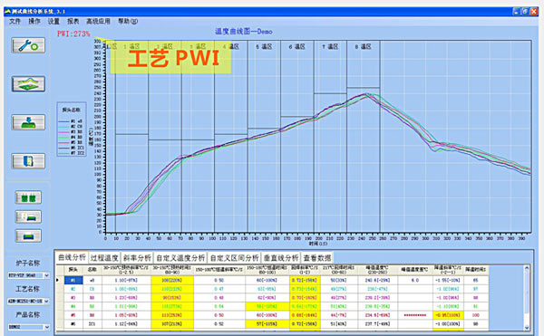Click the 0.52 cell in bottom row
544x336 pixels.
click(x=219, y=324)
